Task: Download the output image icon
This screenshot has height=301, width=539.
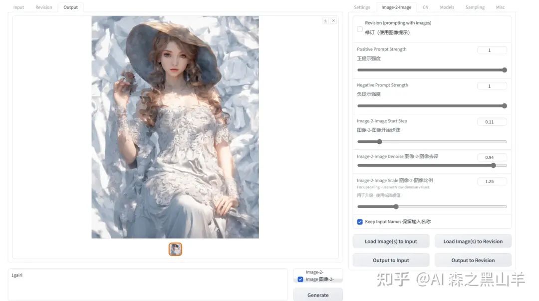Action: 325,21
